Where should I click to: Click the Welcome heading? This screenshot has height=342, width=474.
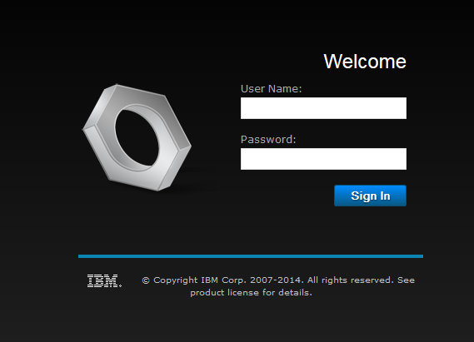(x=365, y=62)
